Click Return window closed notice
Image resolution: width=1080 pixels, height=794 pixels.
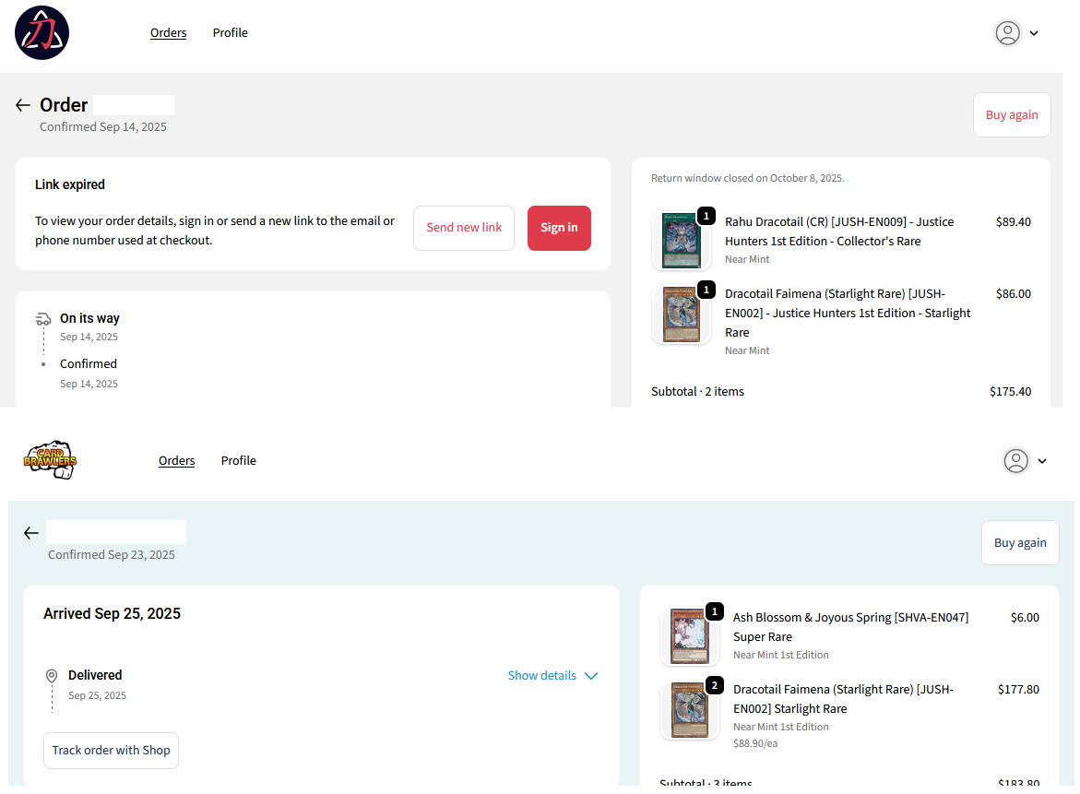tap(747, 178)
